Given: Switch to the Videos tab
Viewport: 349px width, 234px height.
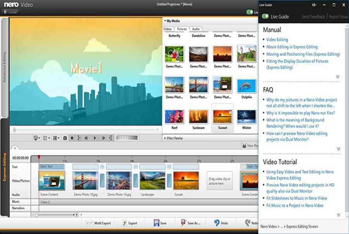Looking at the screenshot, I should (168, 29).
